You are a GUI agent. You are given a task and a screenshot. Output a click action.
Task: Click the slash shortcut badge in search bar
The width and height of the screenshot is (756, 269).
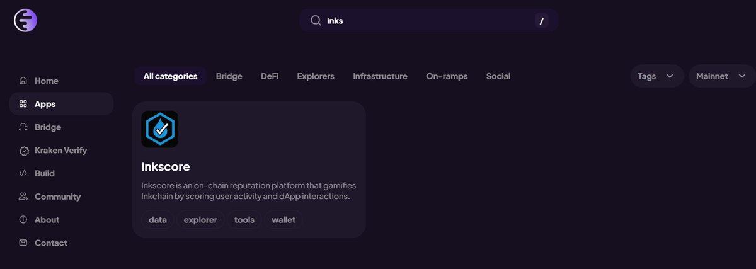click(x=542, y=21)
